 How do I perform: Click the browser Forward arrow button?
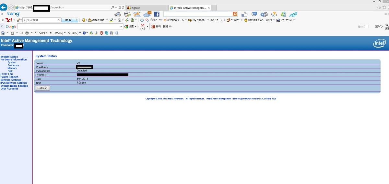(x=11, y=7)
